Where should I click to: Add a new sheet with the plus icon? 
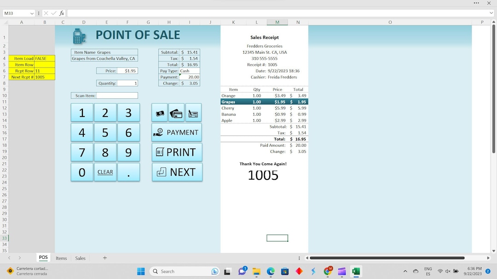[105, 258]
